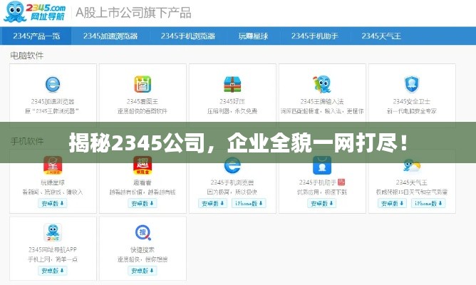
Task: Open the 2345手机浏览器 card title link
Action: pyautogui.click(x=232, y=182)
